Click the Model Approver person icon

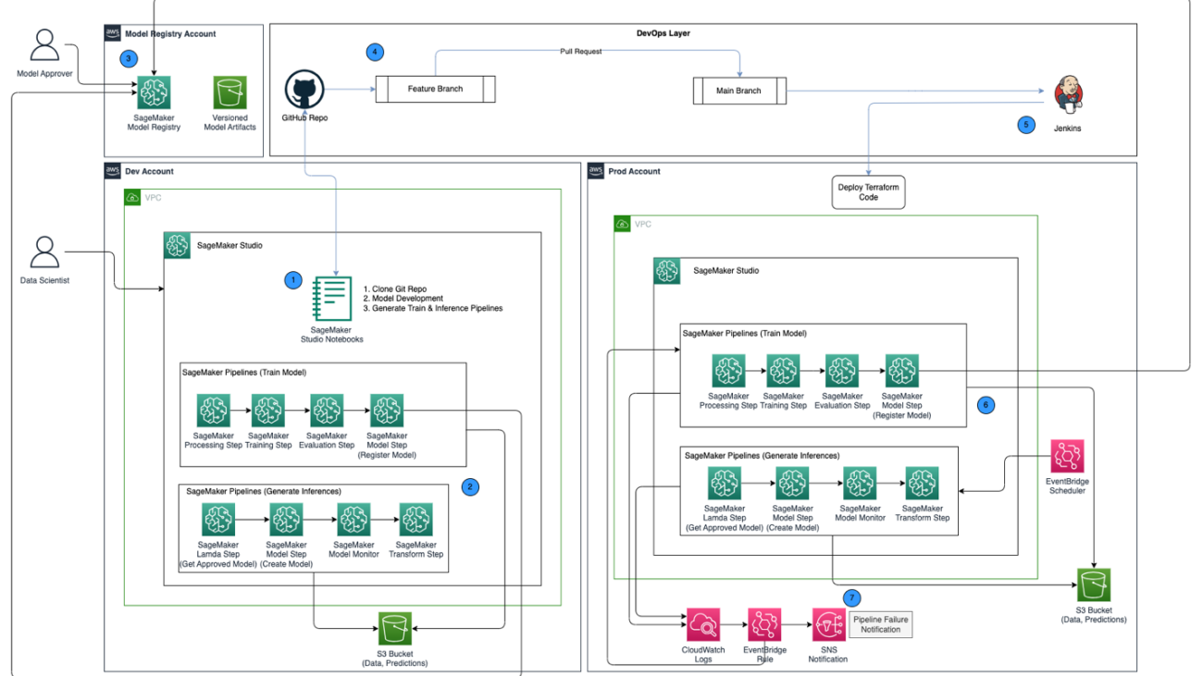click(44, 45)
